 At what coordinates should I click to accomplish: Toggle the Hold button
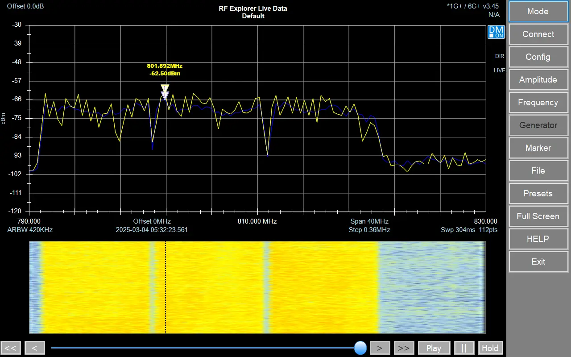coord(490,348)
